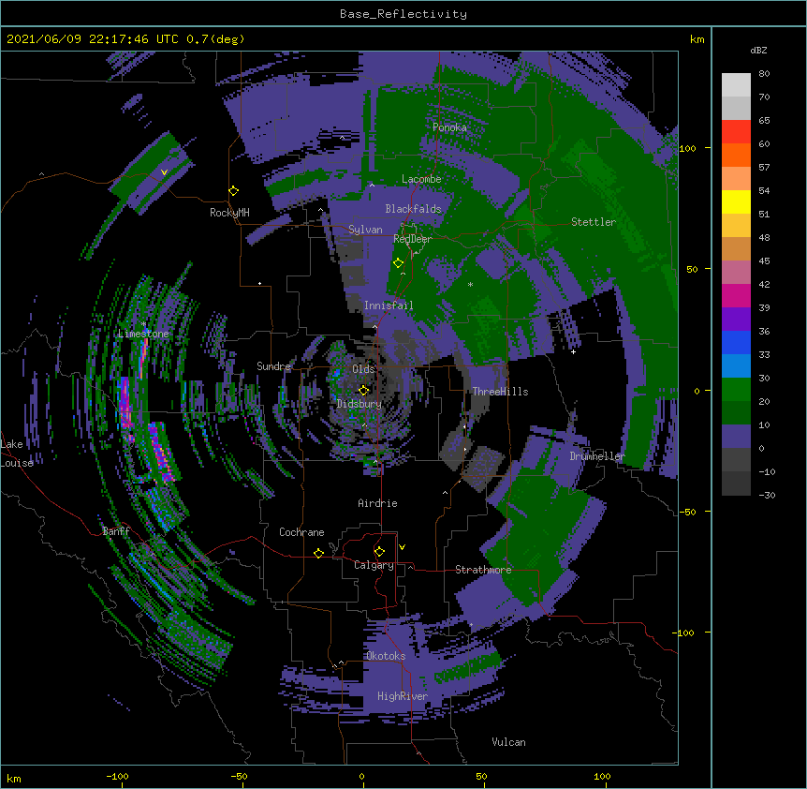Click the dBZ legend heading
The height and width of the screenshot is (789, 807).
(758, 50)
